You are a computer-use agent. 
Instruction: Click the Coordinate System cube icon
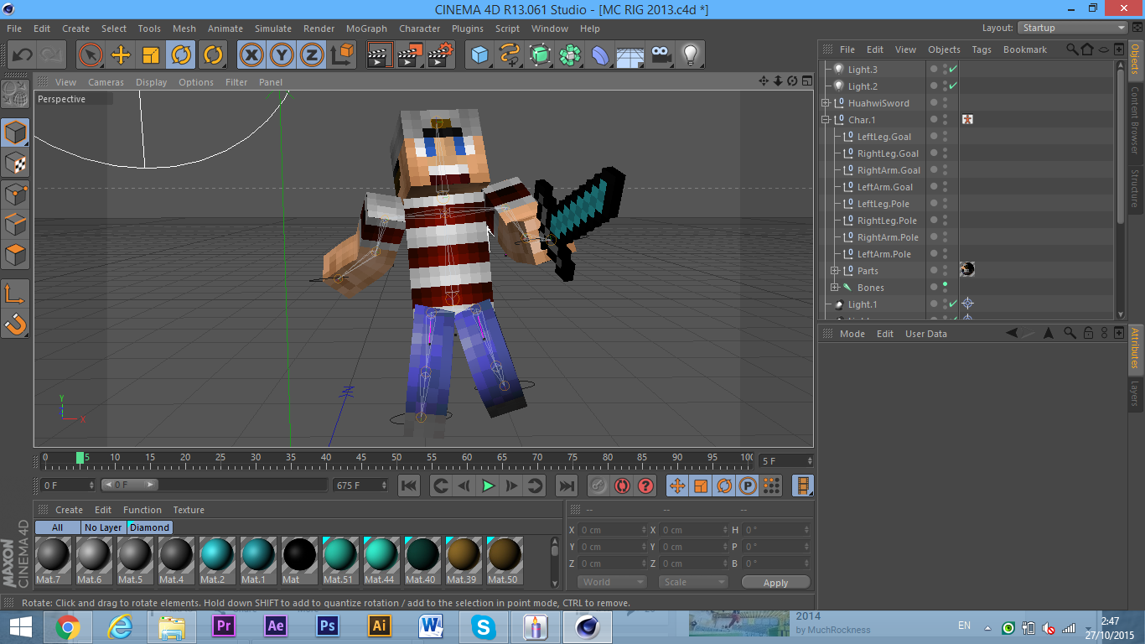[342, 55]
